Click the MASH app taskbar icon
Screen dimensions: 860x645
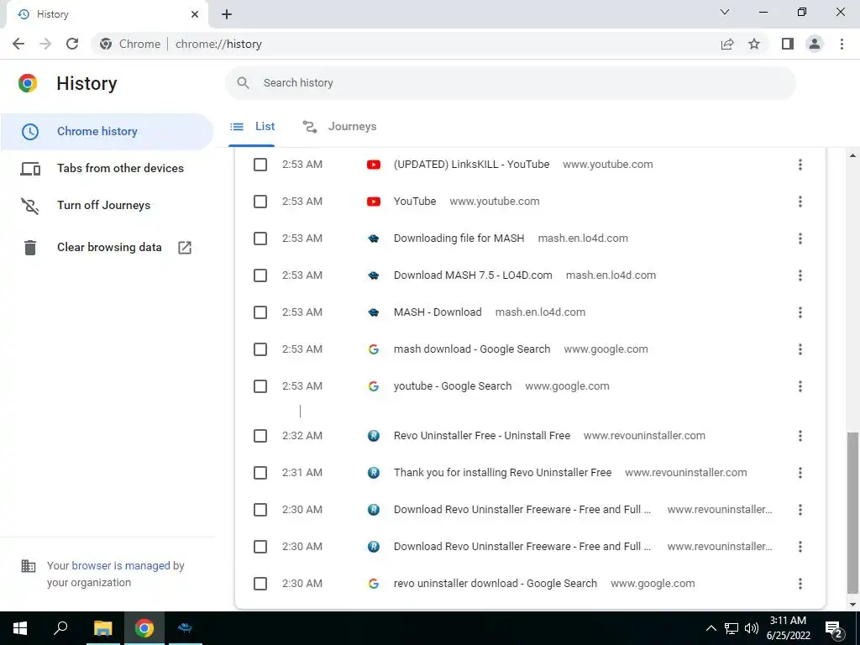(186, 628)
